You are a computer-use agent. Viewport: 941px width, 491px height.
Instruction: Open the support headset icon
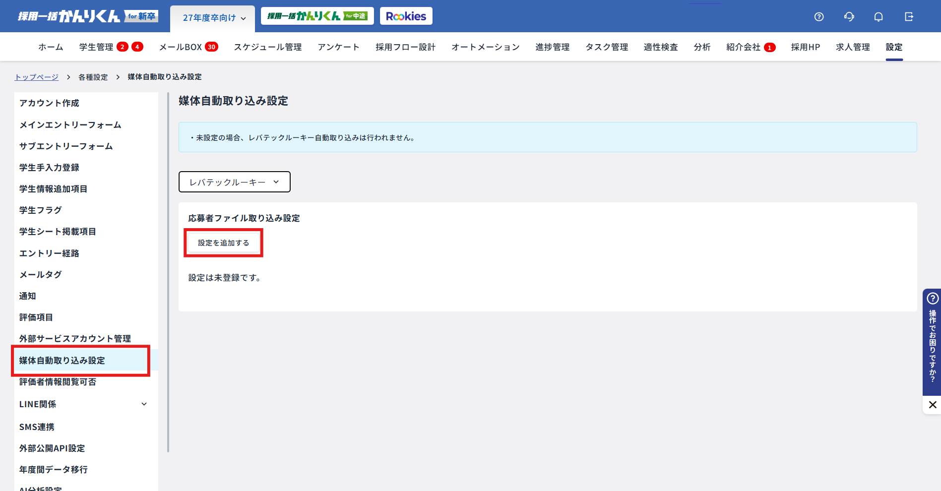(x=849, y=17)
